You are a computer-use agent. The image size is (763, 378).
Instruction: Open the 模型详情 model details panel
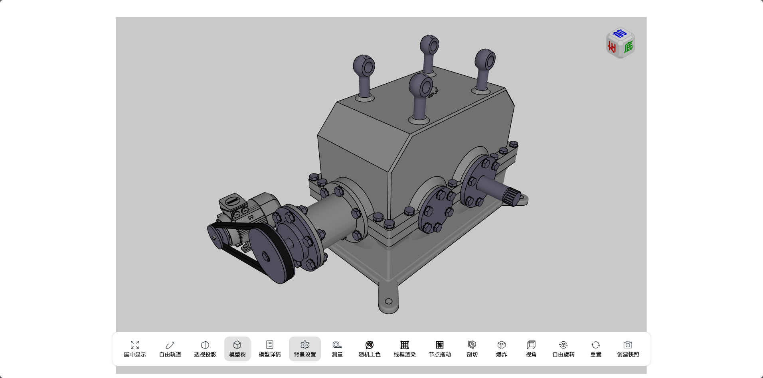(x=270, y=348)
